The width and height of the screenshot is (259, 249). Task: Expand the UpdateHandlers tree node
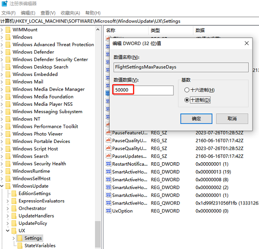pos(8,216)
